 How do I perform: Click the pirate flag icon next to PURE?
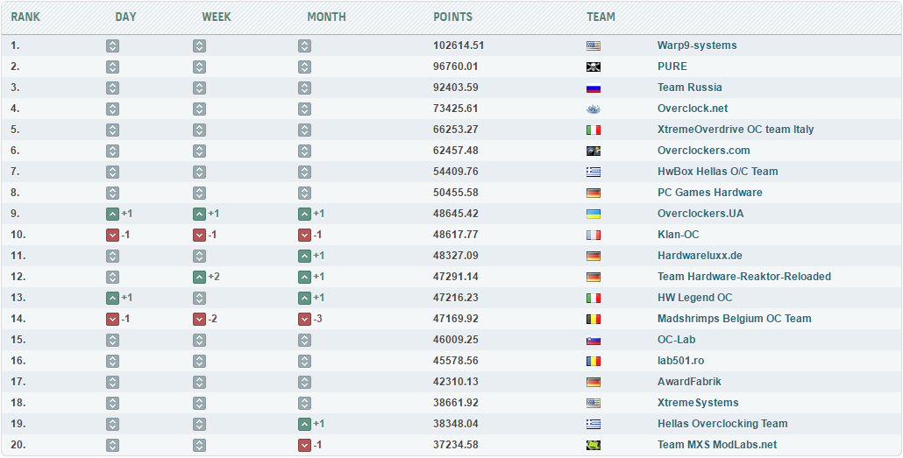[594, 67]
